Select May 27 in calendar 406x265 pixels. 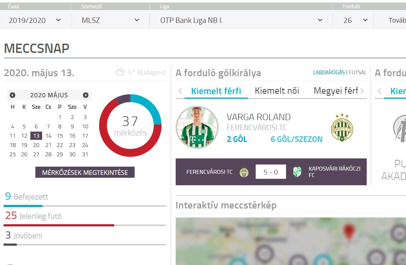[36, 154]
